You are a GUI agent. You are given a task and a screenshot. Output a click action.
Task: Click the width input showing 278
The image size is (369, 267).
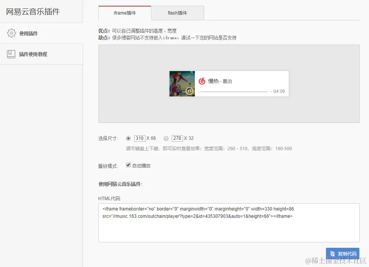(177, 138)
